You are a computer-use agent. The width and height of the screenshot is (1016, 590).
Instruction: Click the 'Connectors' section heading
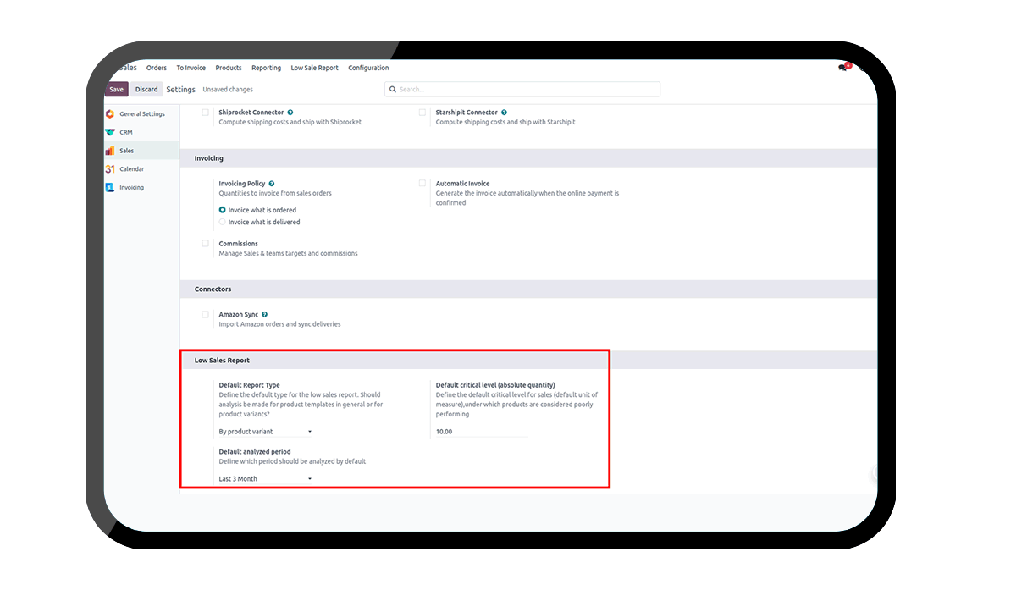pos(213,289)
